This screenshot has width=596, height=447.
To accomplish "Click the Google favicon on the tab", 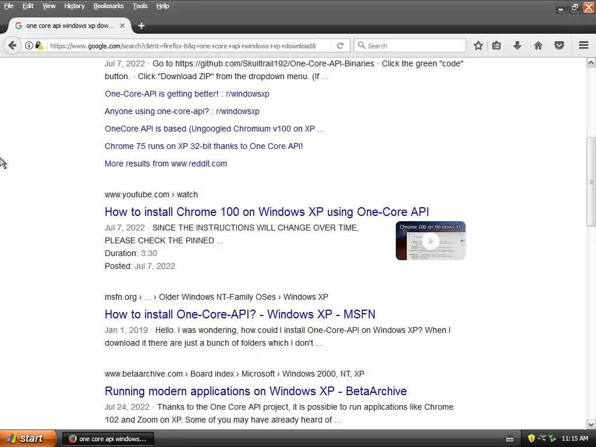I will pyautogui.click(x=18, y=26).
